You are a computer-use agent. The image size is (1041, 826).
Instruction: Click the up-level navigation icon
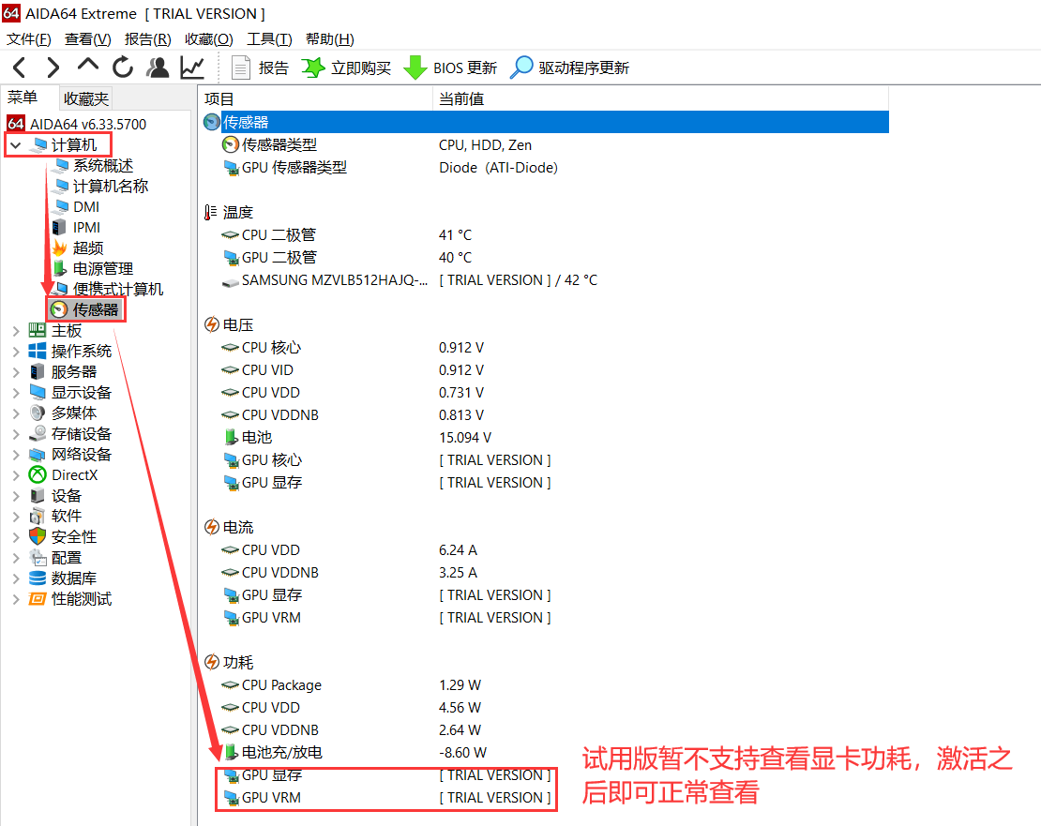[88, 68]
